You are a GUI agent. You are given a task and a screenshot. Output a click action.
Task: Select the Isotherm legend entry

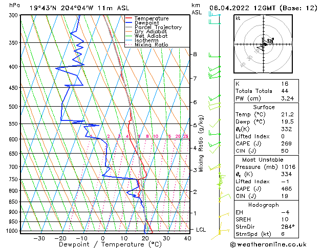pos(146,40)
